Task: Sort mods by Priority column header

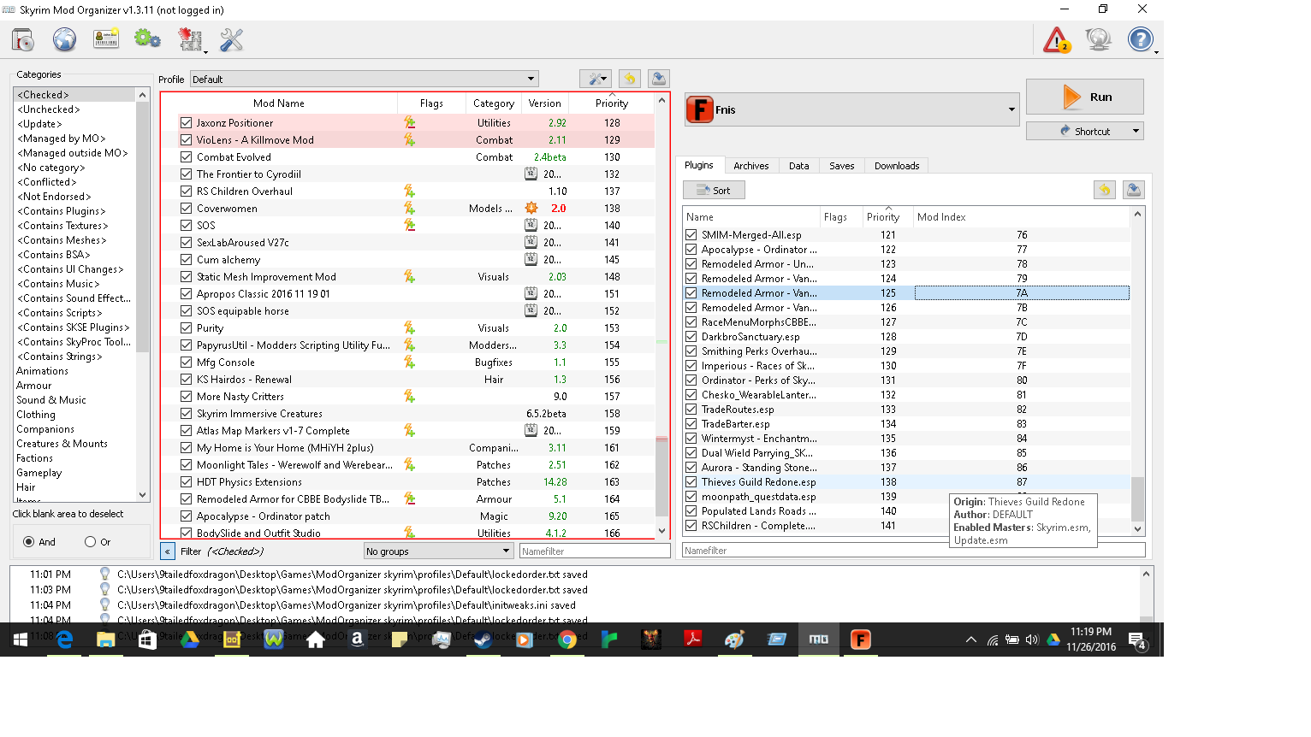Action: pos(612,103)
